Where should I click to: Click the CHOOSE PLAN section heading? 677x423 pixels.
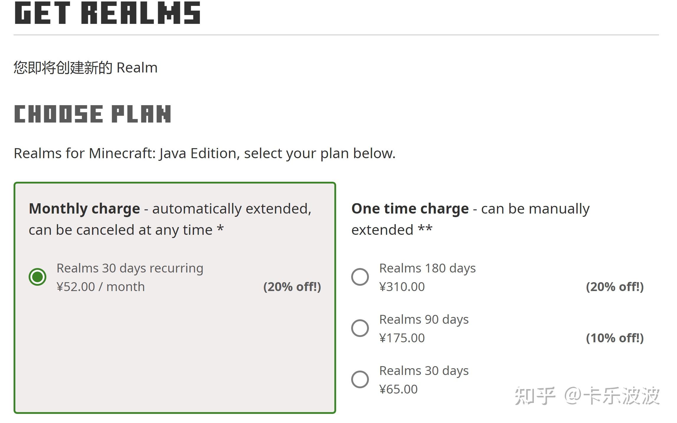coord(93,114)
